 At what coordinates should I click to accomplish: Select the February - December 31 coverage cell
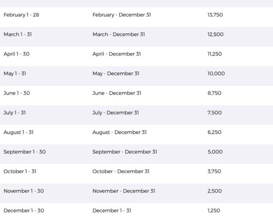122,15
